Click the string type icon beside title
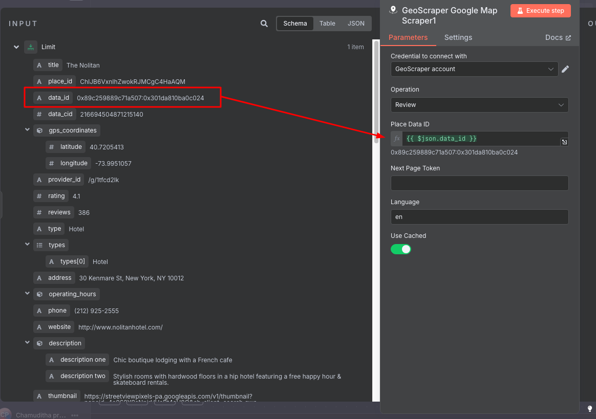This screenshot has width=596, height=419. click(x=39, y=65)
